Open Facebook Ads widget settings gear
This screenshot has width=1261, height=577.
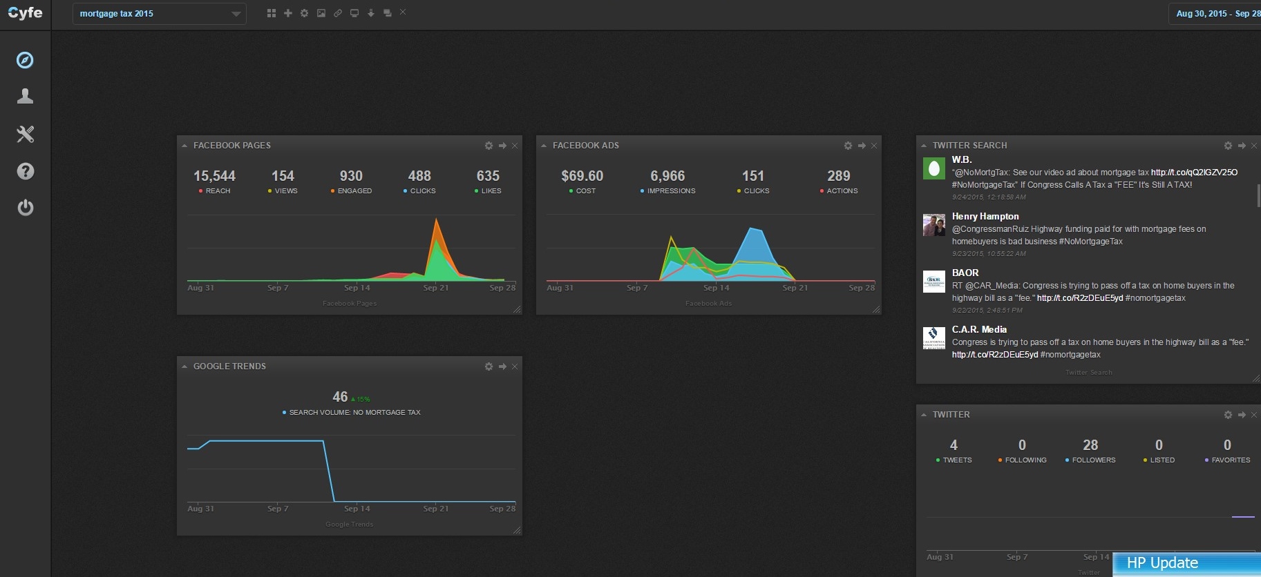[x=848, y=146]
